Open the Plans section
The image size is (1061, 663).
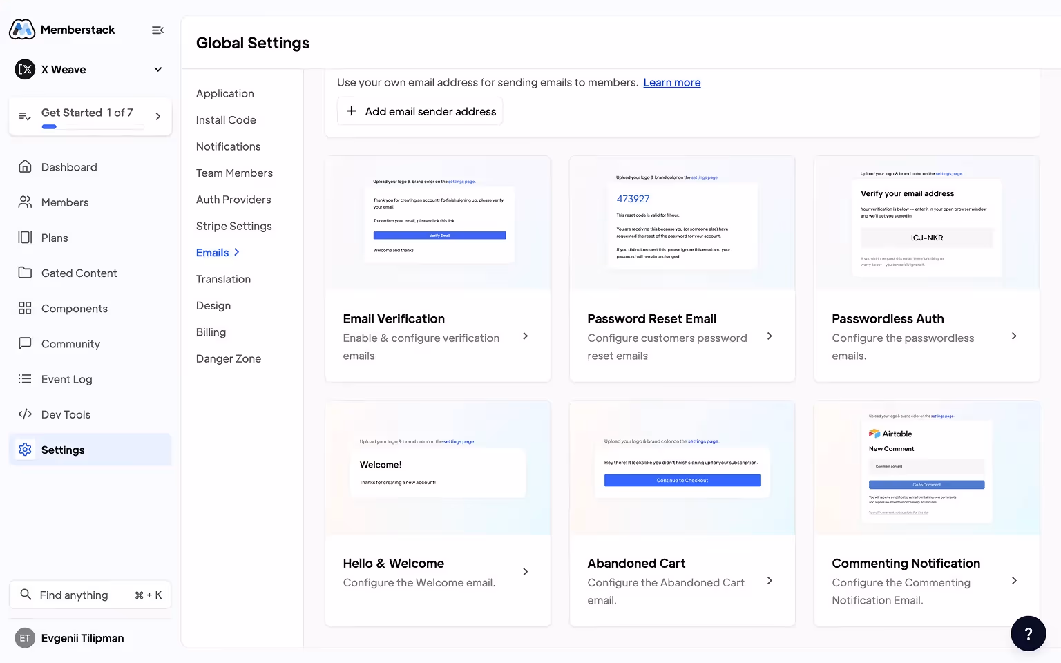tap(25, 237)
